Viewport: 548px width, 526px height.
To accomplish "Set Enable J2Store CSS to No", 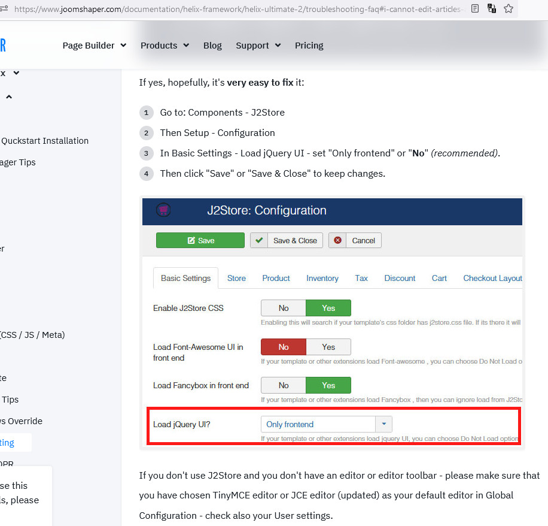I will pos(284,308).
